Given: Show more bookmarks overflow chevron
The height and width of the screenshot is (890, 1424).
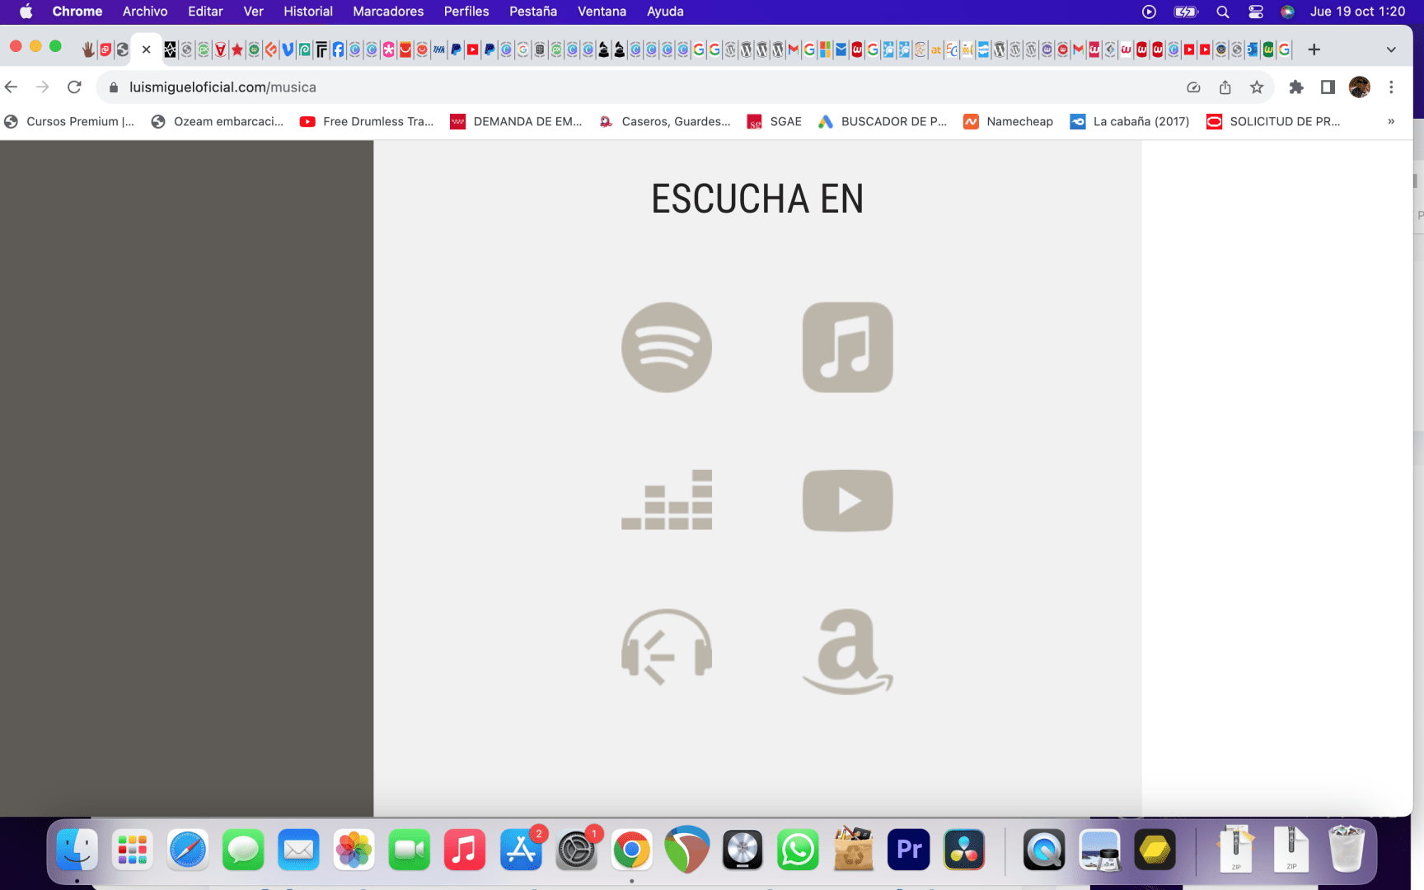Looking at the screenshot, I should [1391, 121].
